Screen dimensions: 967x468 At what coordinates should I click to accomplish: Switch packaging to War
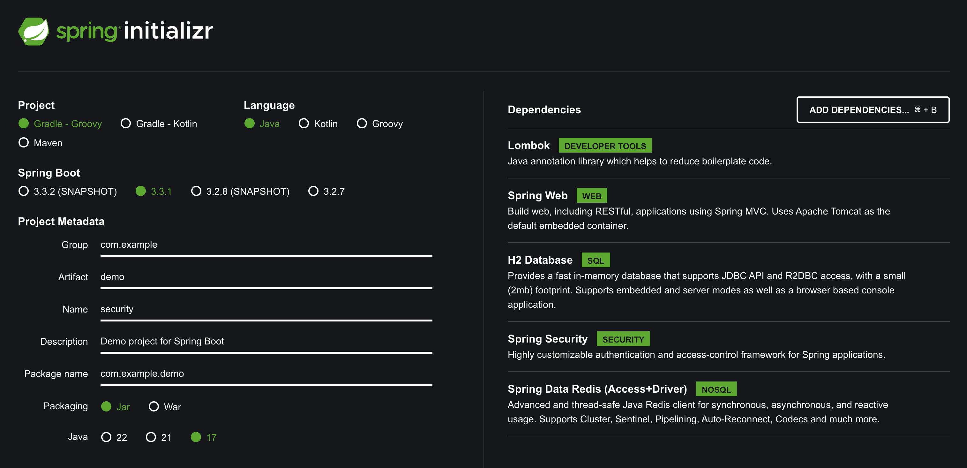click(154, 406)
